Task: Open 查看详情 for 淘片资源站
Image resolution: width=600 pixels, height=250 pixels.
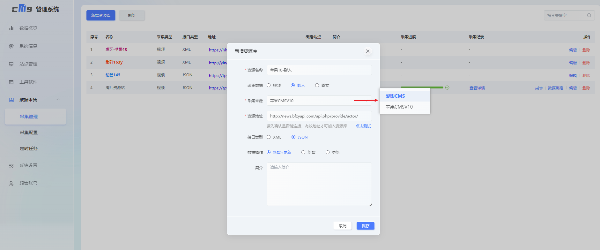Action: 477,88
